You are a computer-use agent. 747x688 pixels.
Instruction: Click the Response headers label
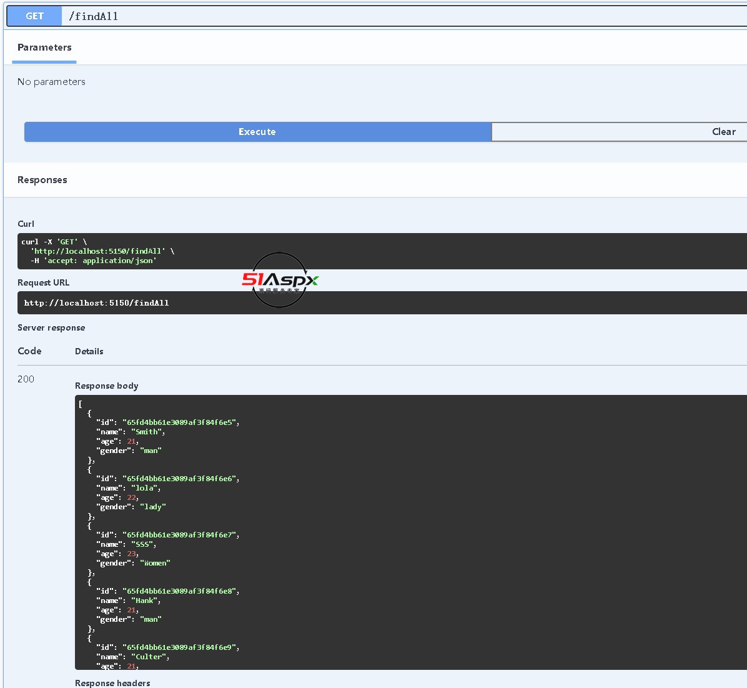click(x=112, y=683)
